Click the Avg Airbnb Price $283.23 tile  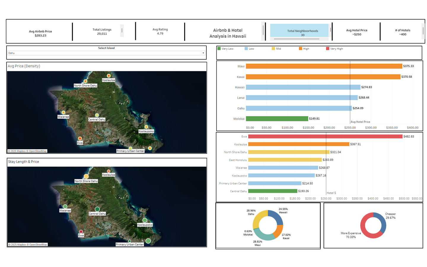tap(40, 33)
